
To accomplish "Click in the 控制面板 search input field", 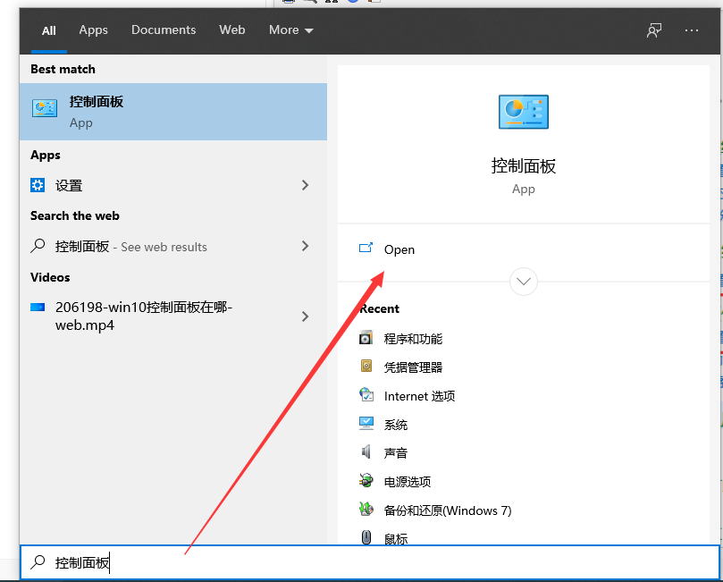I will (x=370, y=562).
